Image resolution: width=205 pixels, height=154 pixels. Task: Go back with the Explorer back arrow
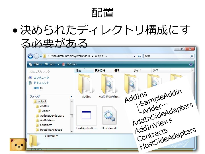click(x=30, y=56)
